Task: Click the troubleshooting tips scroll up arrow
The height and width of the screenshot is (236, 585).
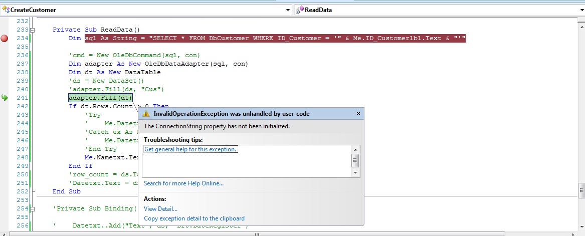Action: (x=355, y=149)
